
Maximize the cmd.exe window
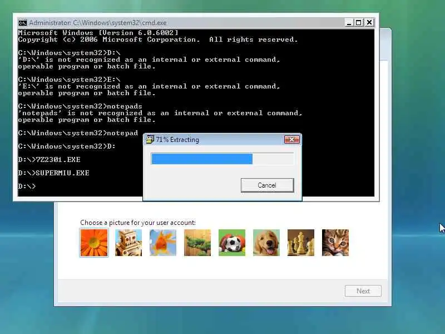point(359,22)
